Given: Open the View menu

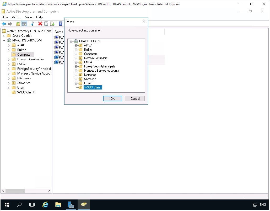Looking at the screenshot, I should pyautogui.click(x=29, y=17).
